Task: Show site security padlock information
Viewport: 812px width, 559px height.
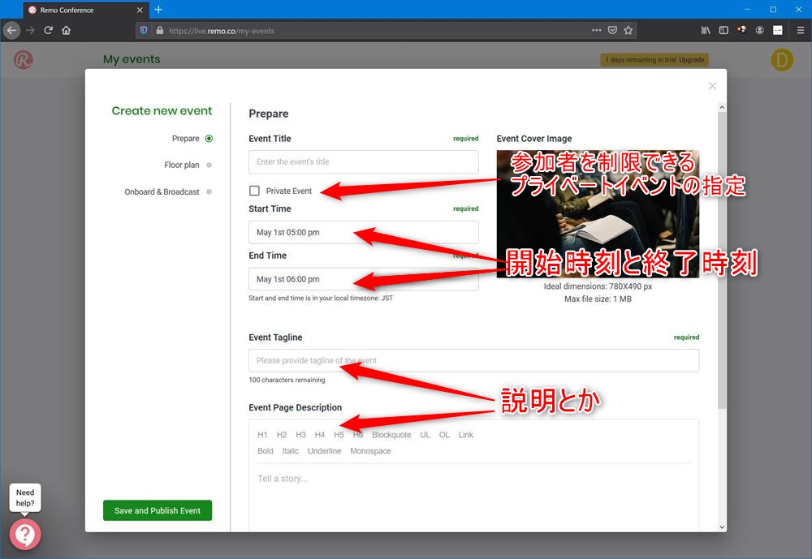Action: tap(159, 31)
